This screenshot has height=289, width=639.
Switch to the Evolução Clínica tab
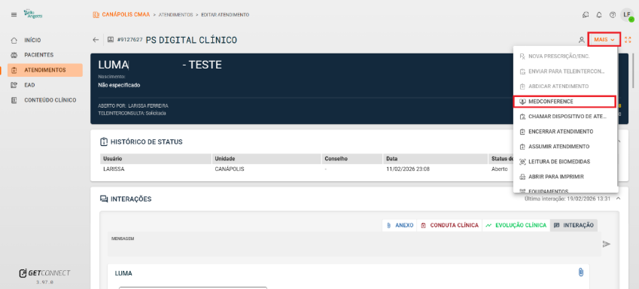(516, 226)
